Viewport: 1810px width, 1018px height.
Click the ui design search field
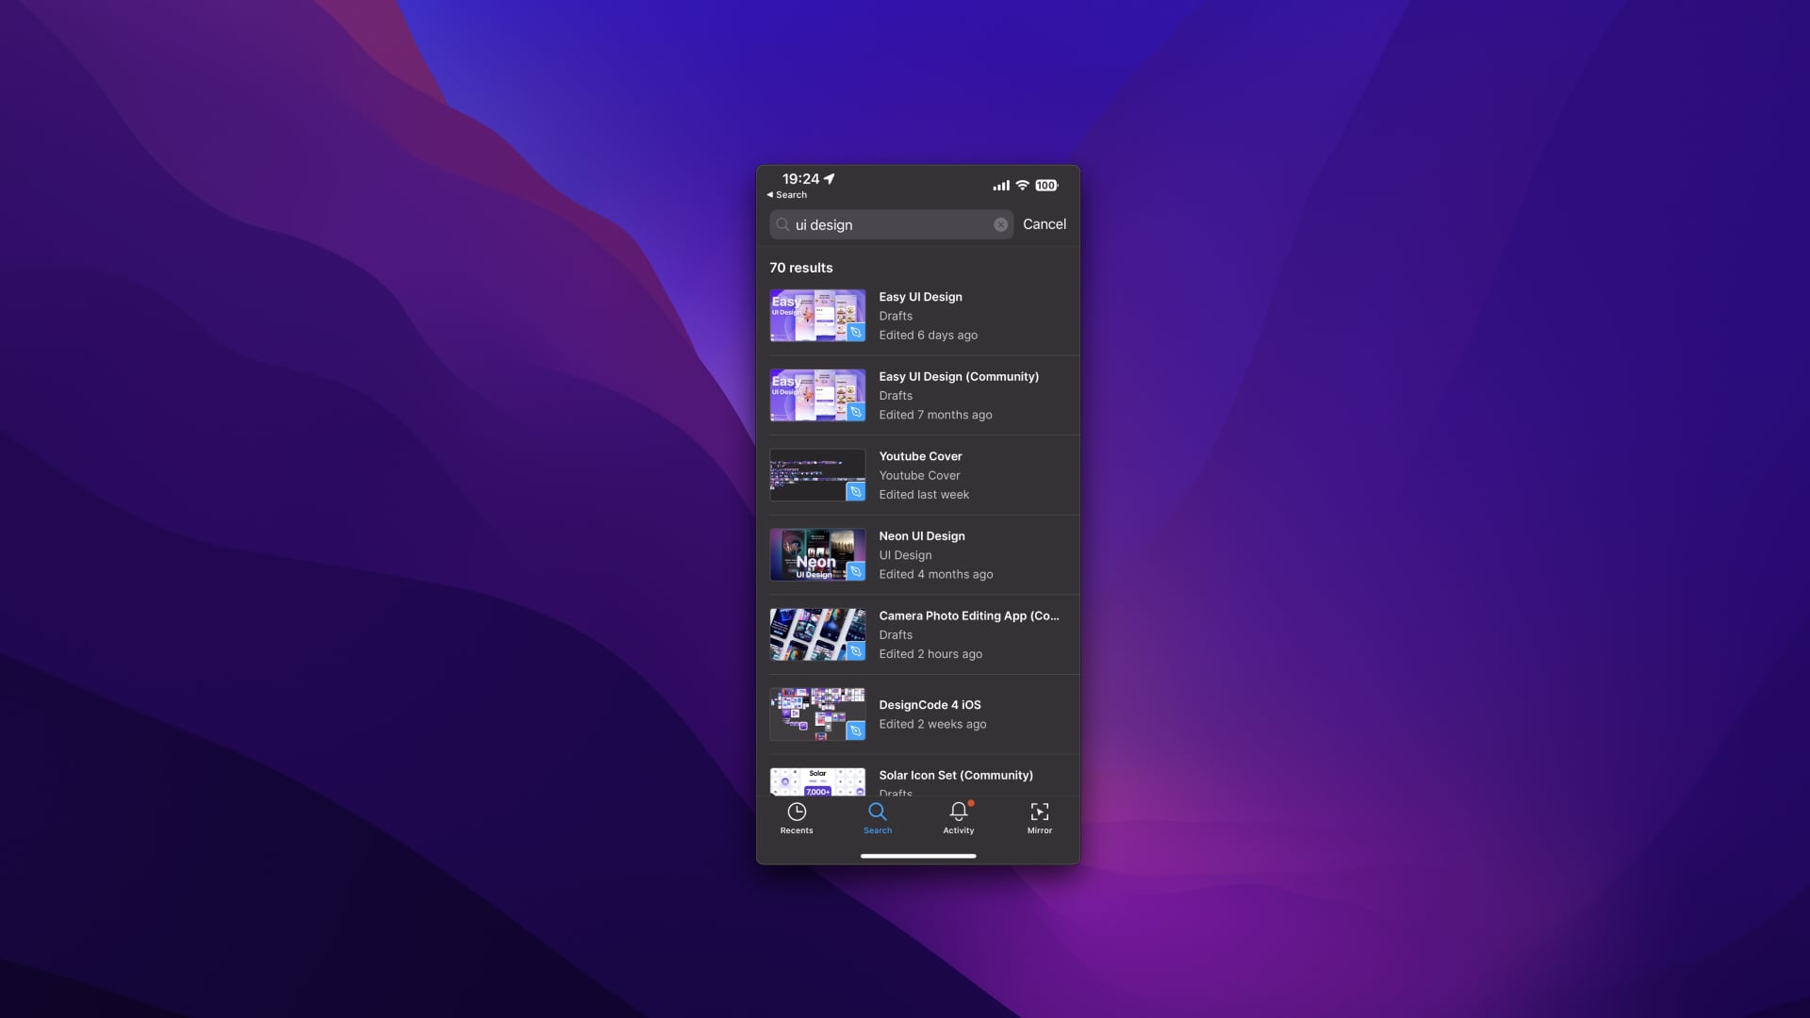pyautogui.click(x=891, y=224)
